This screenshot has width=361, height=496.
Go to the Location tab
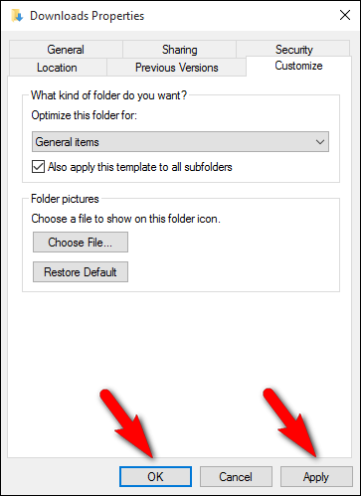click(57, 68)
